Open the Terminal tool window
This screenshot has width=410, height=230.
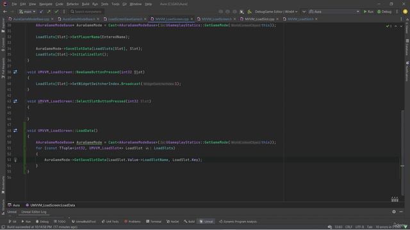[x=154, y=222]
